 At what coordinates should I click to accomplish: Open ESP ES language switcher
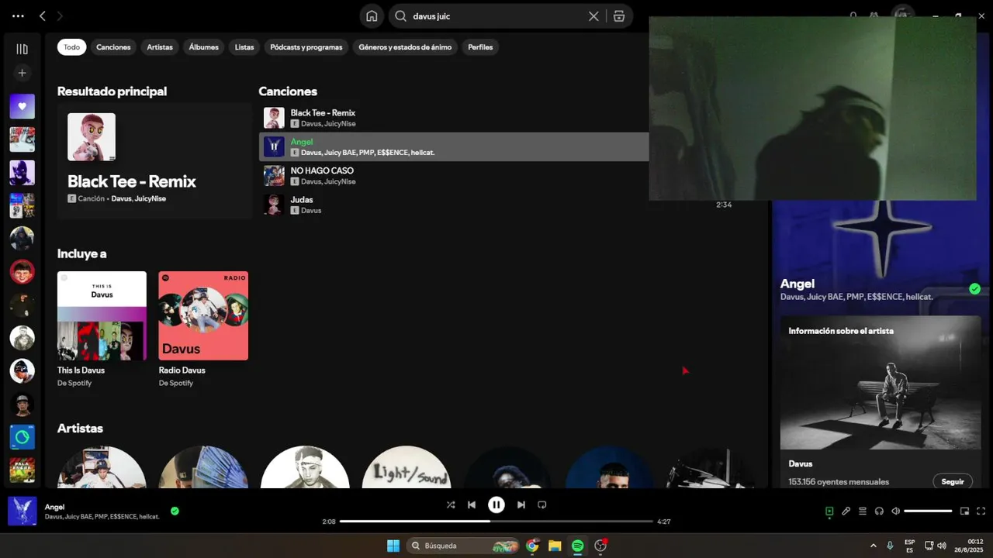[x=909, y=546]
